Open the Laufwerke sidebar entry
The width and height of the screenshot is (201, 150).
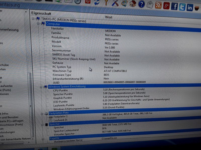pyautogui.click(x=6, y=86)
